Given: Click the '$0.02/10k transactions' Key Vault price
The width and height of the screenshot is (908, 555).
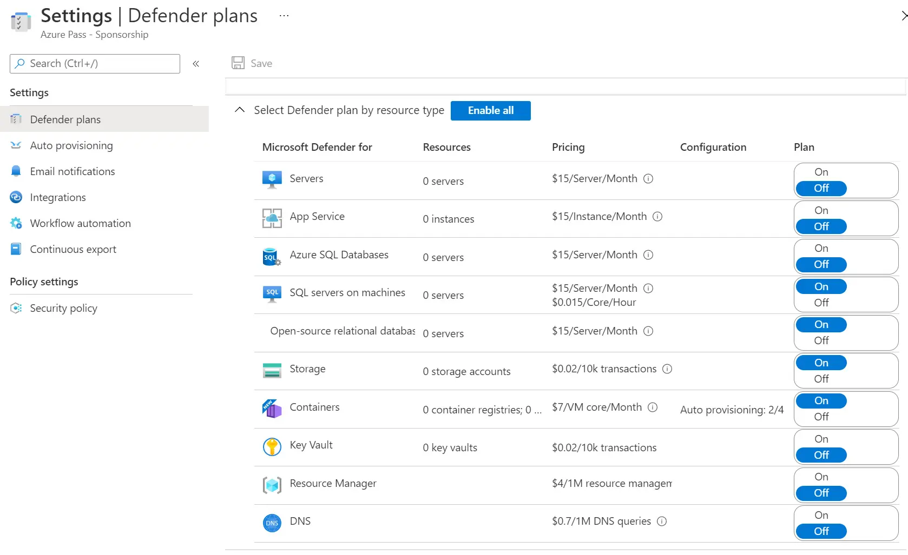Looking at the screenshot, I should (x=604, y=447).
